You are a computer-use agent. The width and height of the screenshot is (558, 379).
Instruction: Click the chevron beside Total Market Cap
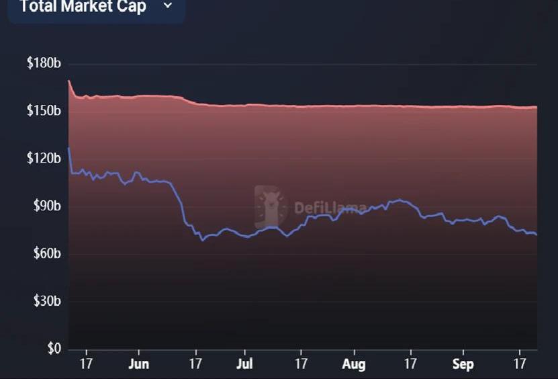[168, 6]
